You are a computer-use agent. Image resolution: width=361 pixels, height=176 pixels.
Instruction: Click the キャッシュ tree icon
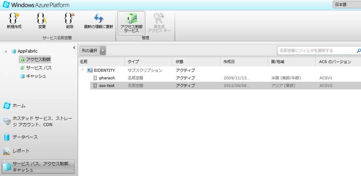22,76
